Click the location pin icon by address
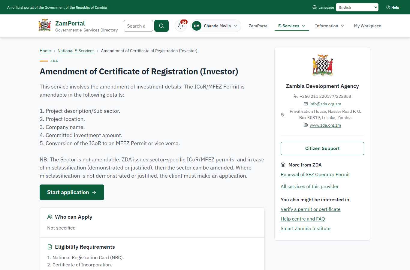 (283, 115)
